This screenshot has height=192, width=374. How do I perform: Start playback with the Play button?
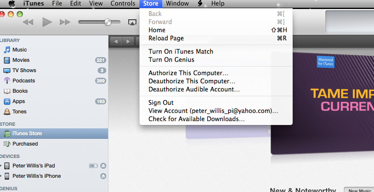pyautogui.click(x=47, y=22)
